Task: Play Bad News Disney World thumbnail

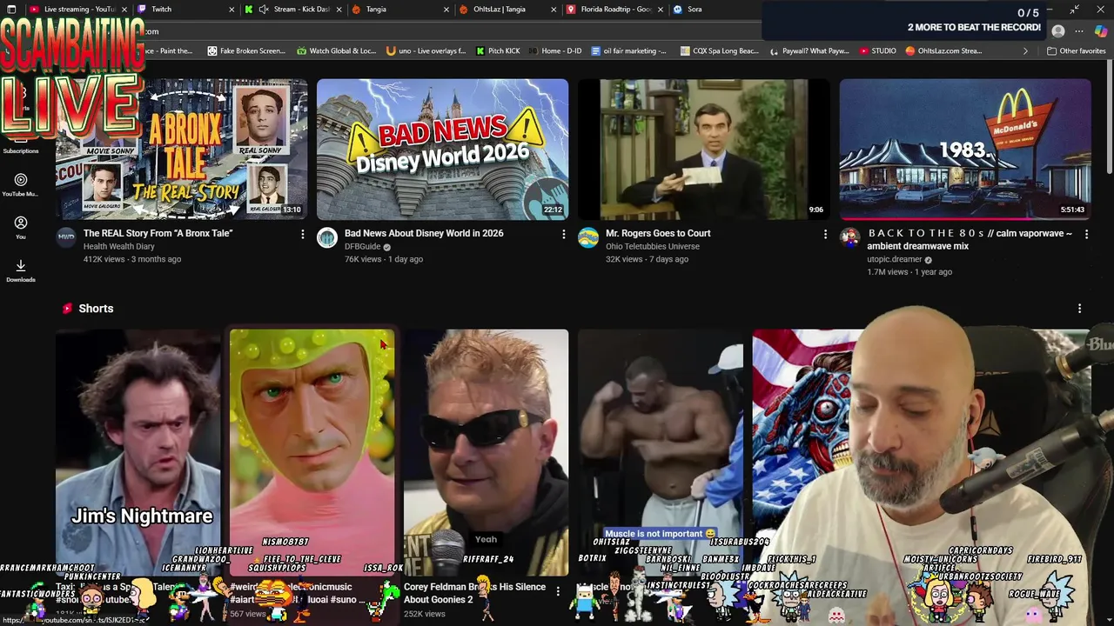Action: point(442,150)
